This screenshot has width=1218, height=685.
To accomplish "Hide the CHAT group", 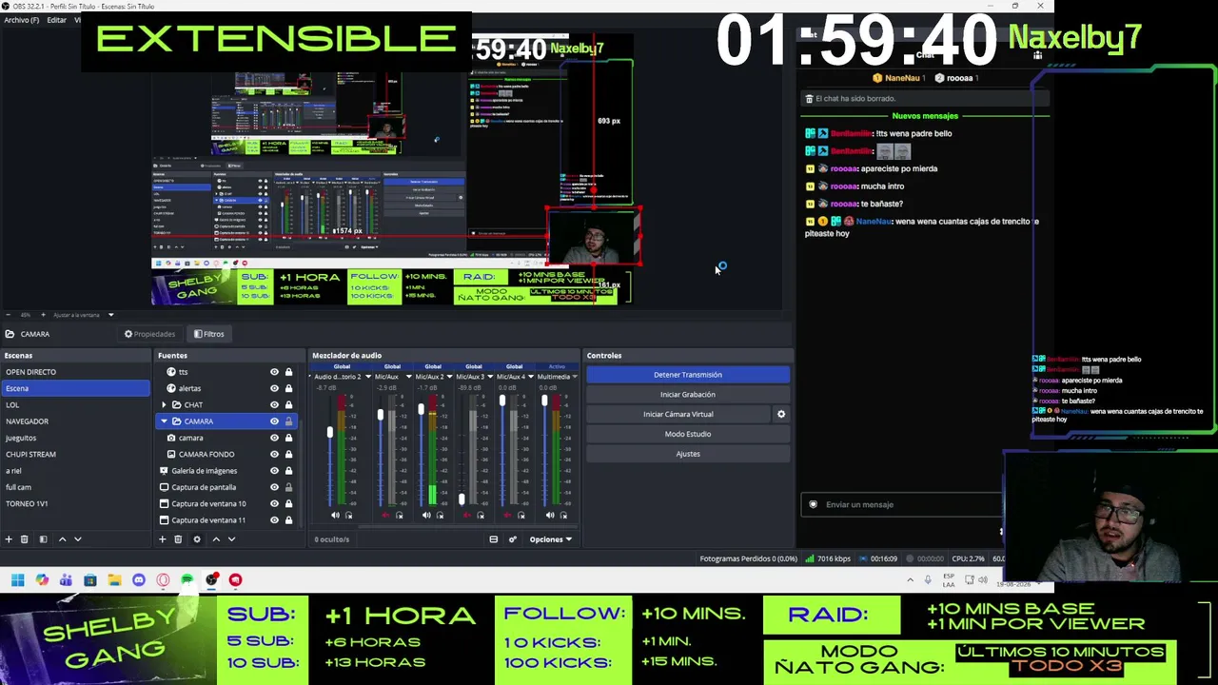I will pos(274,404).
